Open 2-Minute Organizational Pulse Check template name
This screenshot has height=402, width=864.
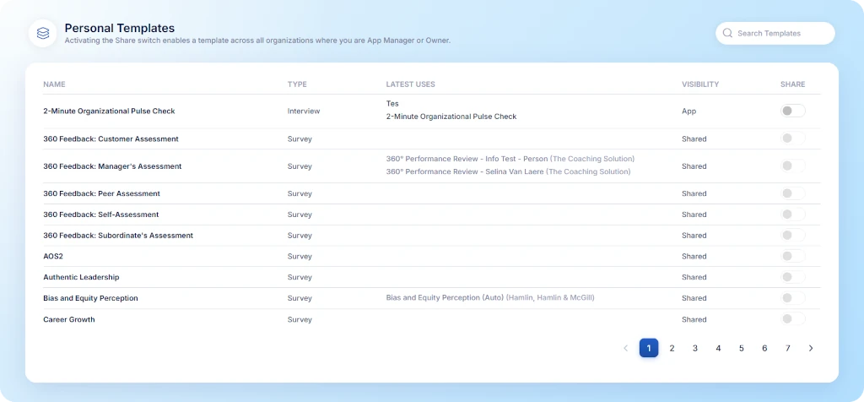tap(109, 111)
